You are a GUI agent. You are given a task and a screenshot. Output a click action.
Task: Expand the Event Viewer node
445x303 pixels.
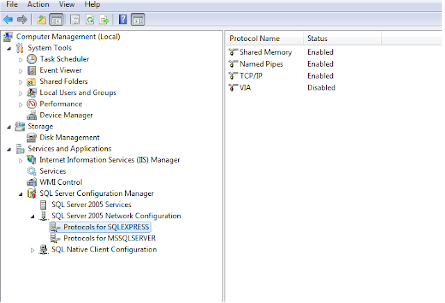coord(20,71)
